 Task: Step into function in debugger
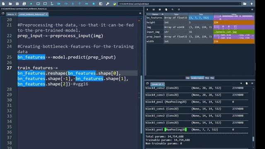click(x=73, y=4)
